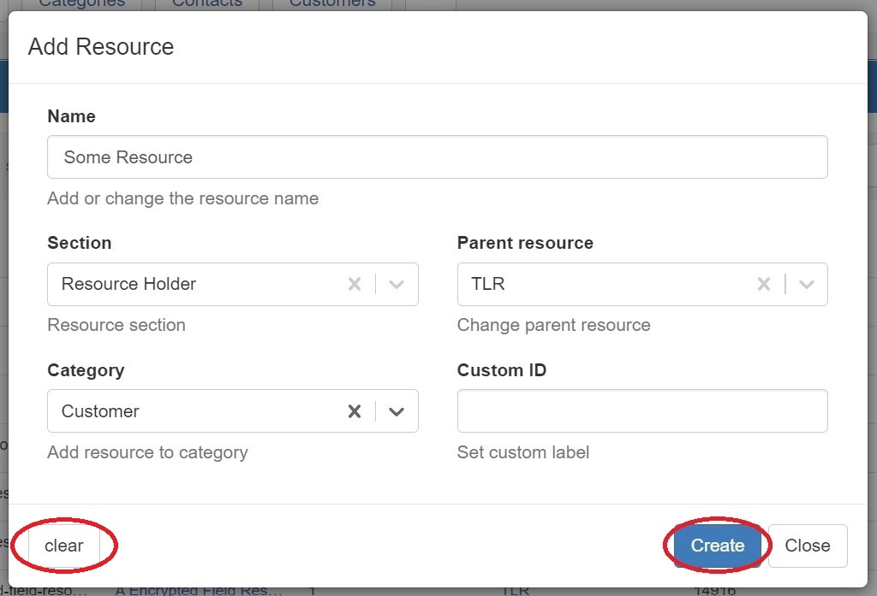Screen dimensions: 877x596
Task: Click the blue Create button
Action: coord(717,546)
